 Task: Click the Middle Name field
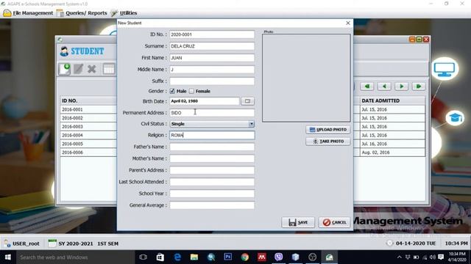pos(212,70)
